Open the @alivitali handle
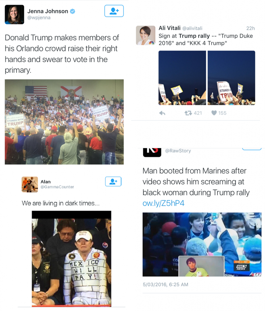 (192, 28)
